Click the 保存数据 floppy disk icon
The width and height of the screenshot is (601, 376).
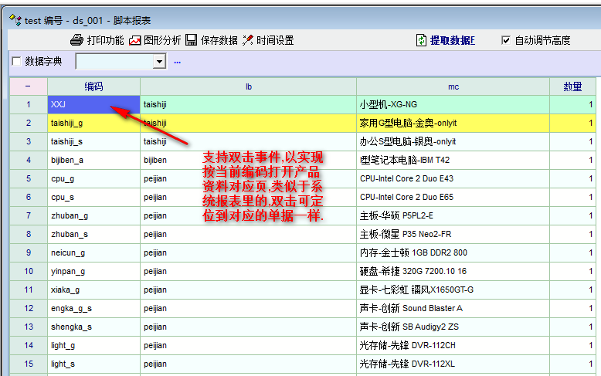point(191,40)
